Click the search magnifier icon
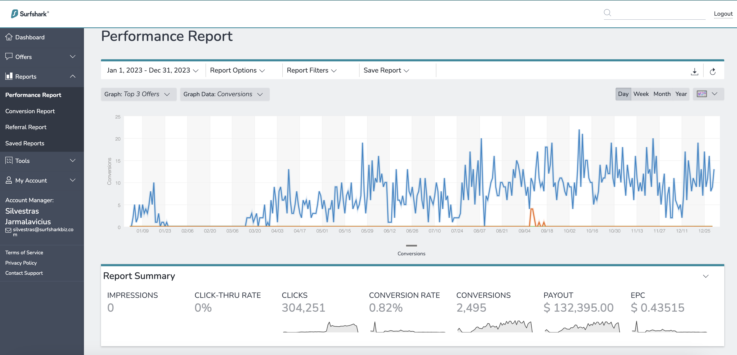The image size is (737, 355). click(607, 13)
